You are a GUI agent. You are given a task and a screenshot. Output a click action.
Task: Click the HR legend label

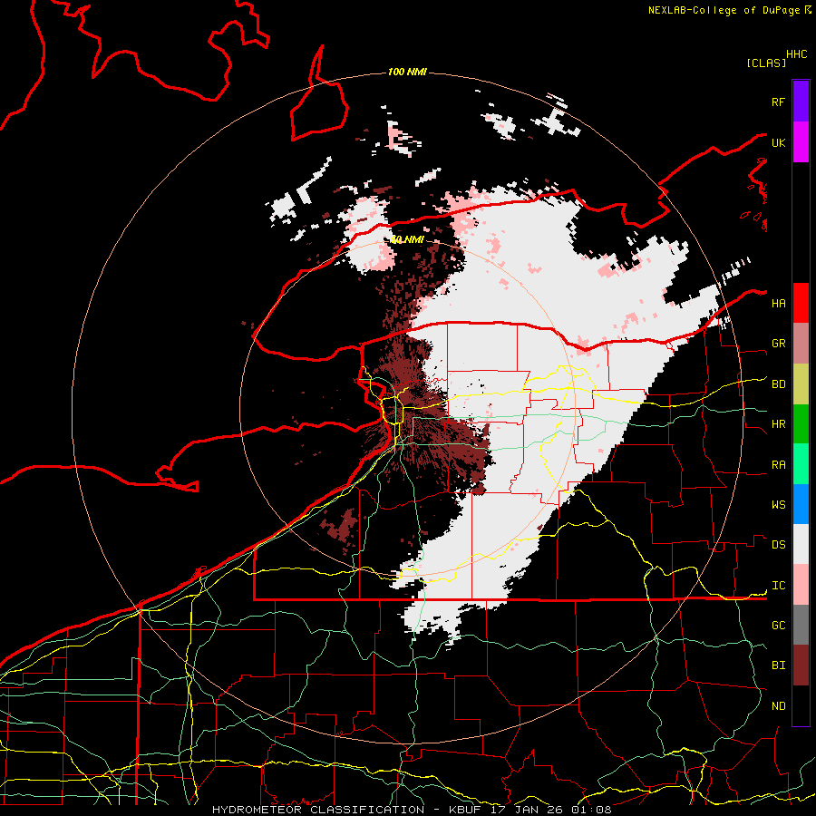click(x=778, y=424)
